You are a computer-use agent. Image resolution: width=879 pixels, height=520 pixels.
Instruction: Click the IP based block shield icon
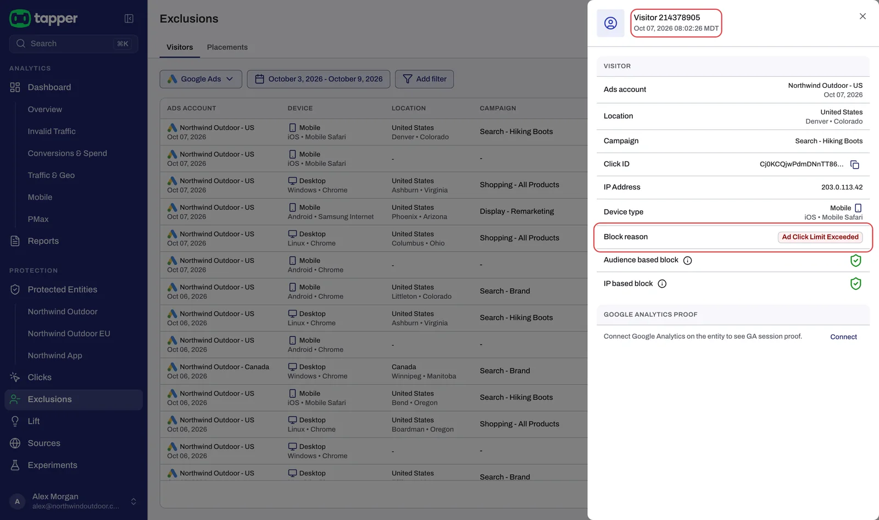tap(855, 284)
